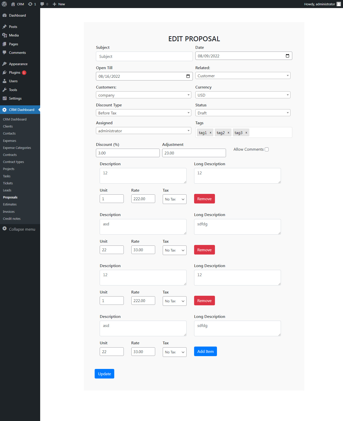Click the first item's Unit field
Screen dimensions: 343x421
pos(112,199)
